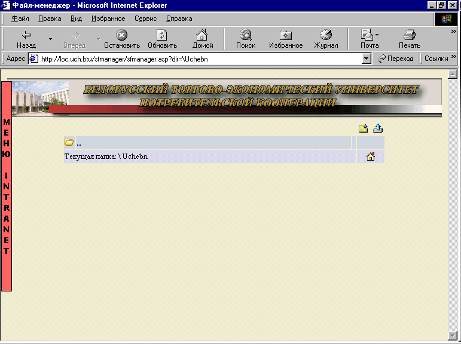
Task: Click the IE icon in title bar
Action: (x=5, y=5)
